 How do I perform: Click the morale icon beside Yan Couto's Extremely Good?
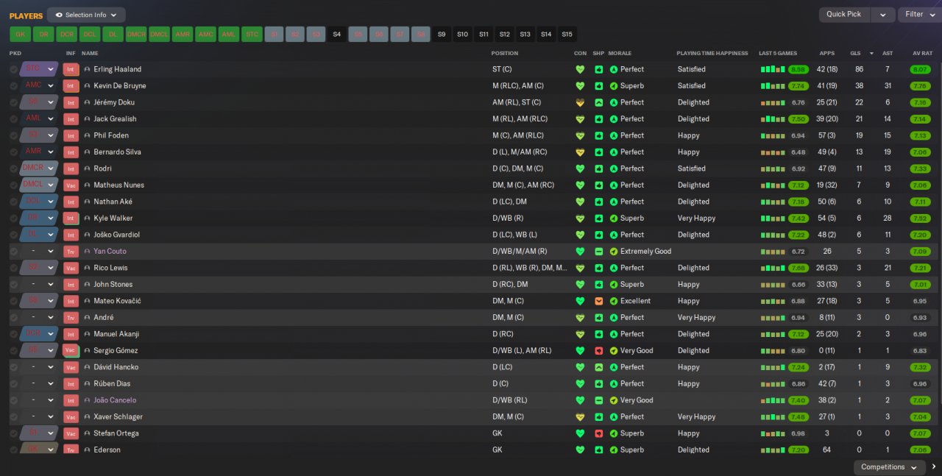(614, 252)
